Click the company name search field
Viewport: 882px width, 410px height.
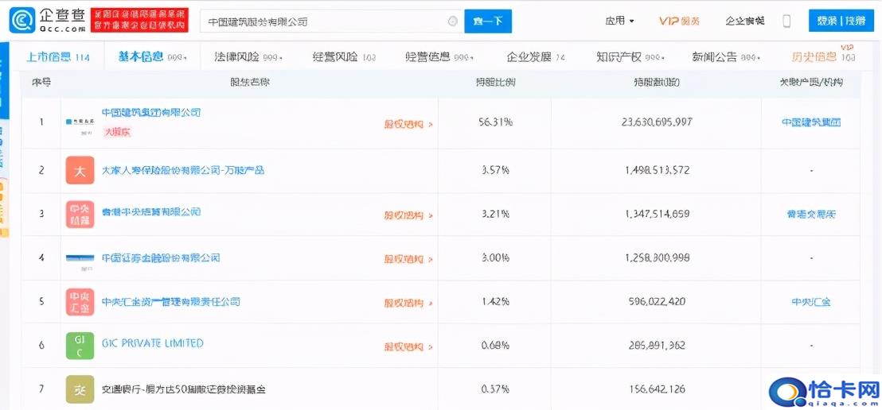pos(322,21)
